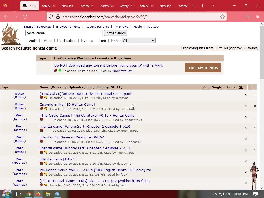
Task: Open TV shows menu link
Action: pos(121,27)
